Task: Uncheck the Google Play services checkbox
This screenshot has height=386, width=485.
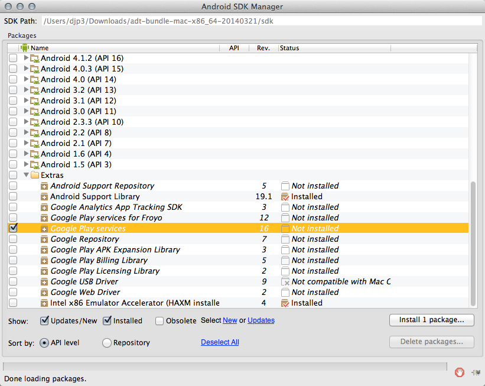Action: coord(13,228)
